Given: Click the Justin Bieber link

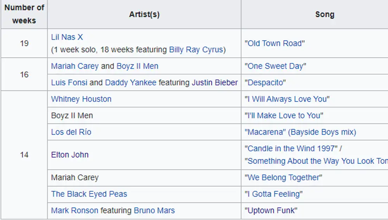Looking at the screenshot, I should pyautogui.click(x=215, y=82).
